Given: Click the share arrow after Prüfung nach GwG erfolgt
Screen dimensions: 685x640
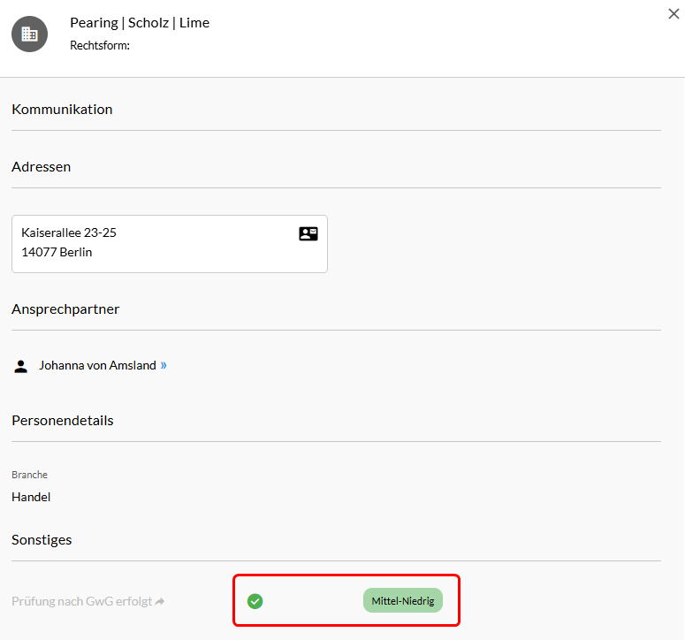Looking at the screenshot, I should pos(160,602).
